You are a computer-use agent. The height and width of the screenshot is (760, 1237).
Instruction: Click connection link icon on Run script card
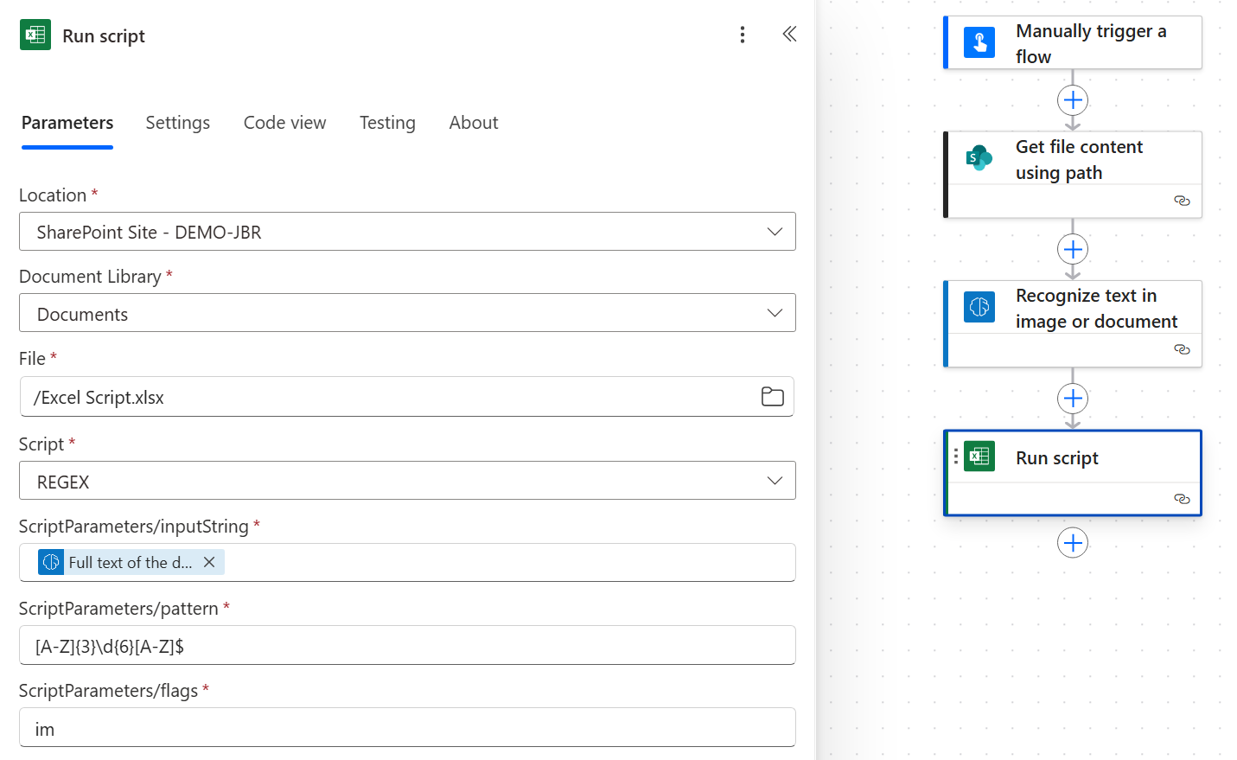pyautogui.click(x=1182, y=499)
